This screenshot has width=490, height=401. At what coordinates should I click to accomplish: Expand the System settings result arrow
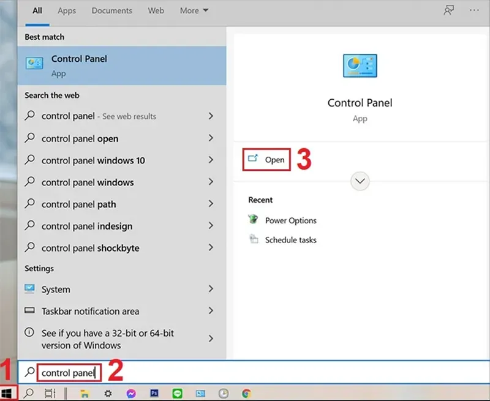[x=211, y=289]
